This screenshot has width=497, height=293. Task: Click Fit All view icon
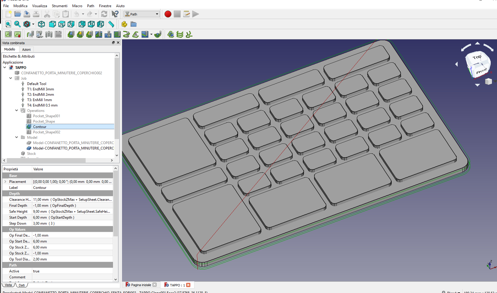click(x=8, y=24)
